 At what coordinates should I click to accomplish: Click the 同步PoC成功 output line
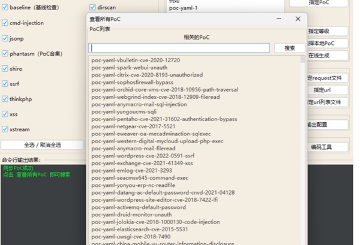(18, 168)
